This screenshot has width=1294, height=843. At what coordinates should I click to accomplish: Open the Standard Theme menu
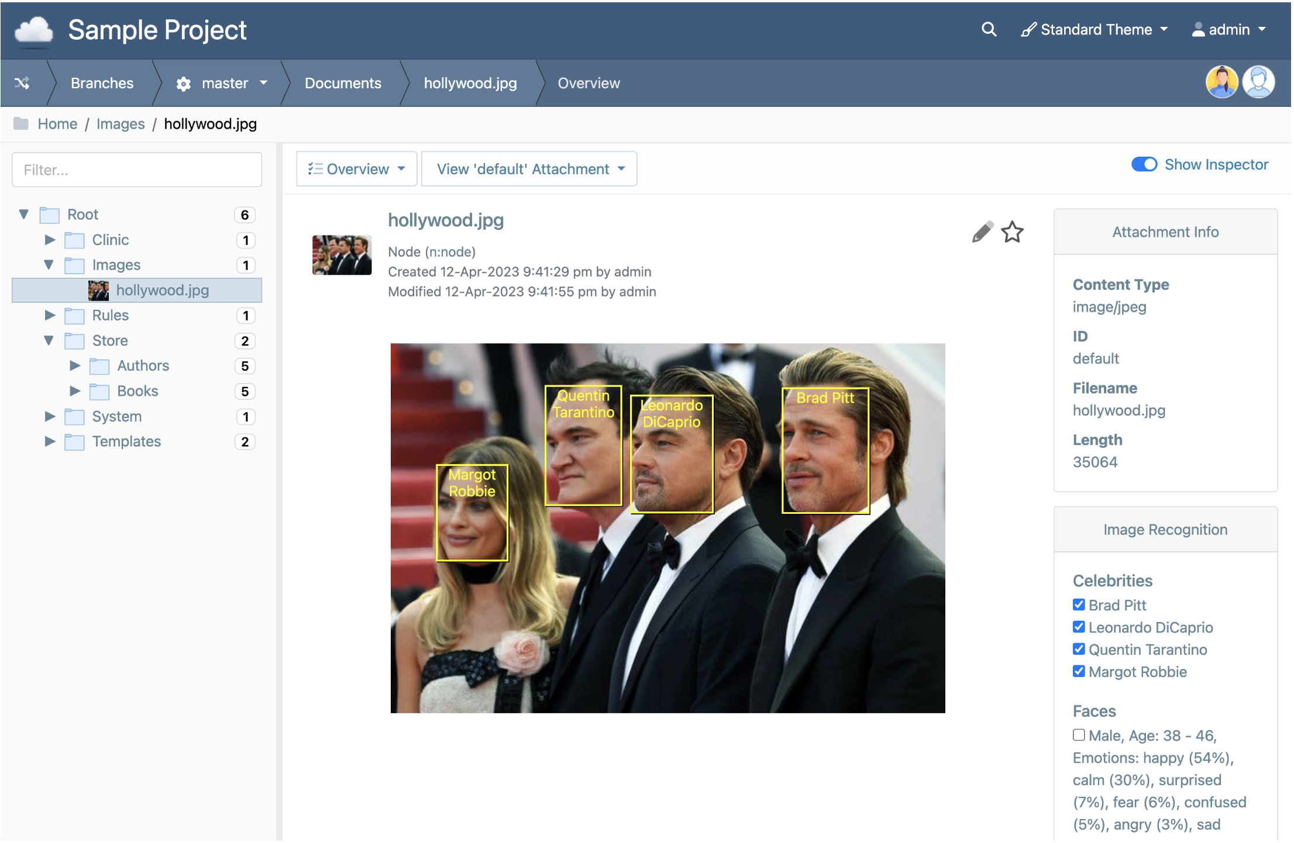1094,30
